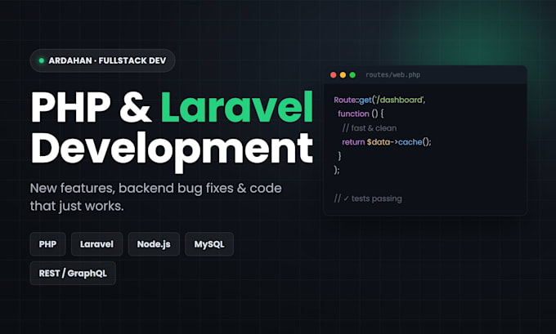Click the '// fast & clean' comment
This screenshot has height=334, width=556.
(x=369, y=128)
